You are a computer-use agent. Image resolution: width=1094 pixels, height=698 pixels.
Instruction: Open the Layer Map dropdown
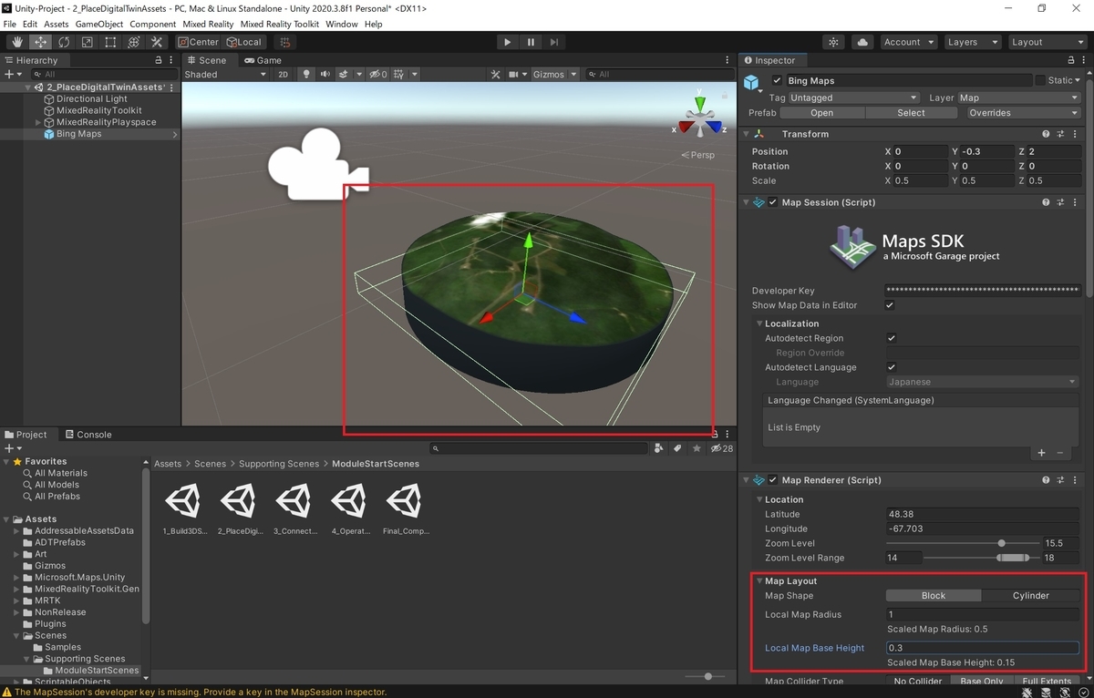[x=1017, y=98]
